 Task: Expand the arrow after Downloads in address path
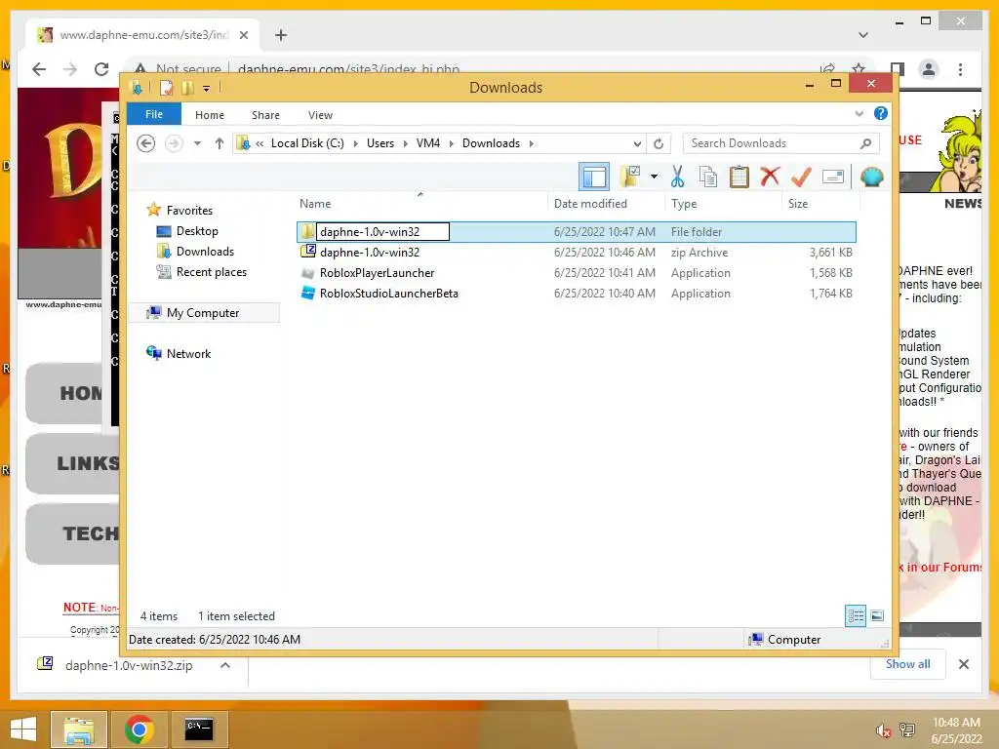click(x=531, y=143)
